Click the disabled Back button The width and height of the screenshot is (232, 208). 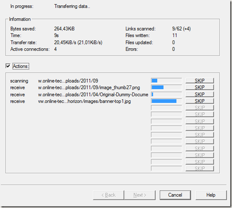[x=108, y=195]
